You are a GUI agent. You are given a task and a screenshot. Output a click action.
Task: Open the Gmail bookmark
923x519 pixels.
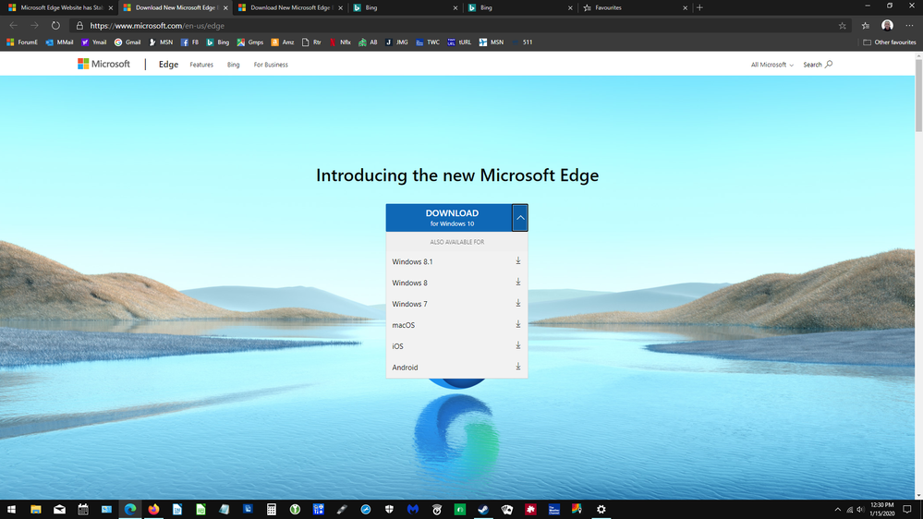pos(128,42)
